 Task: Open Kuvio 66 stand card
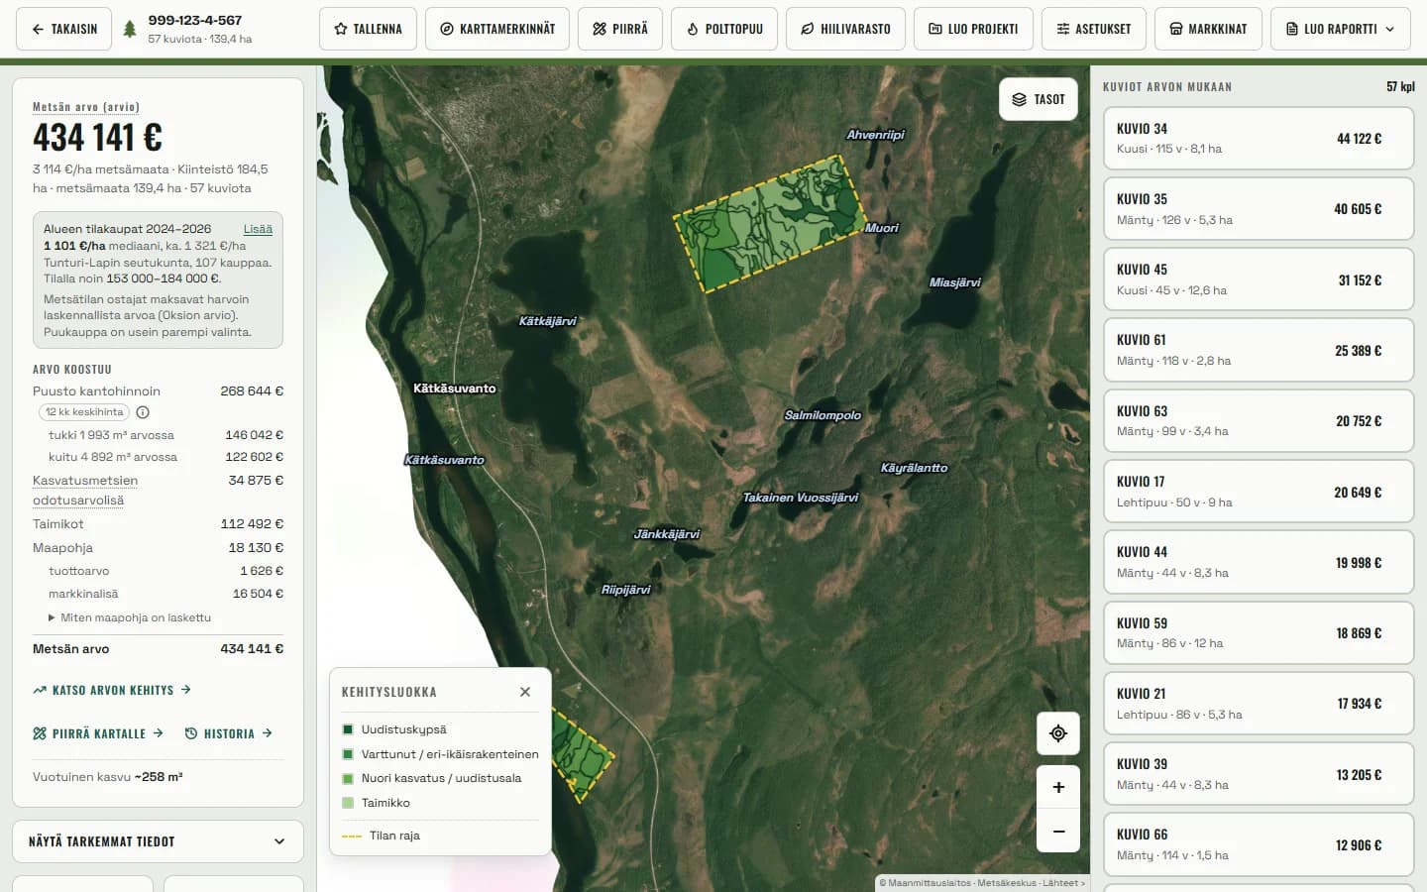(x=1259, y=844)
